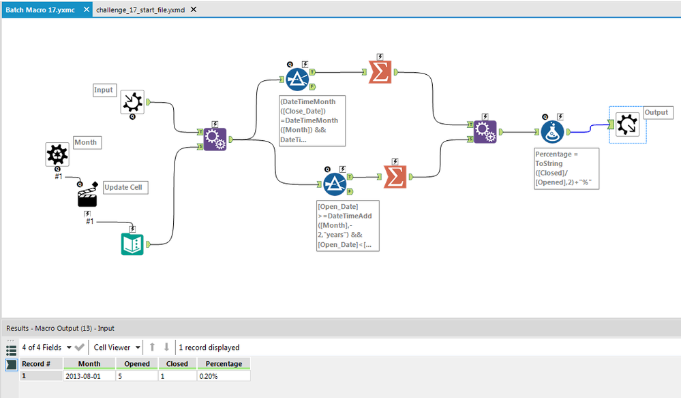Click the False anchor of lower Filter
Screen dimensions: 681x398
point(350,192)
